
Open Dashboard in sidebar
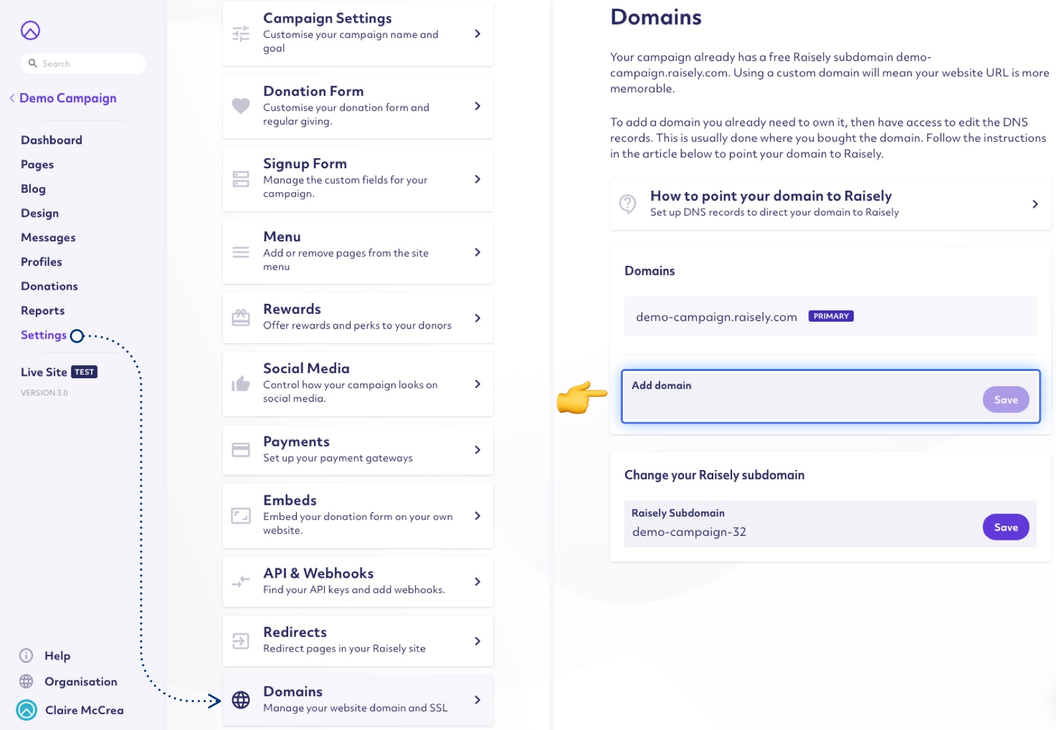pos(51,140)
